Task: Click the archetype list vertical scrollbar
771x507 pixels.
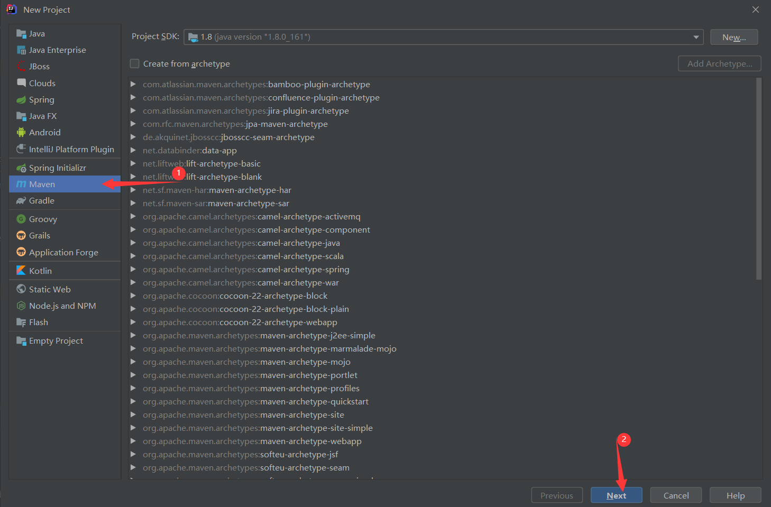Action: pyautogui.click(x=759, y=179)
